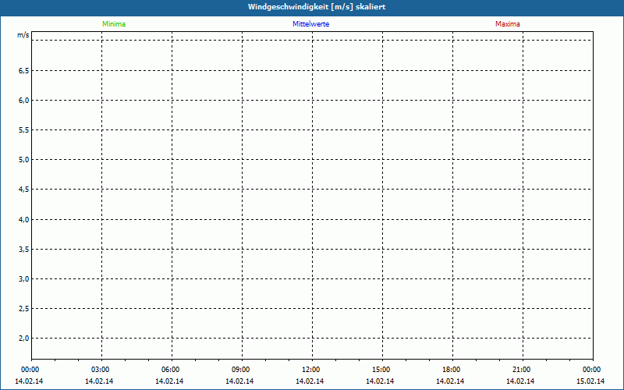The height and width of the screenshot is (390, 624).
Task: Click the Minima legend label
Action: [x=114, y=24]
